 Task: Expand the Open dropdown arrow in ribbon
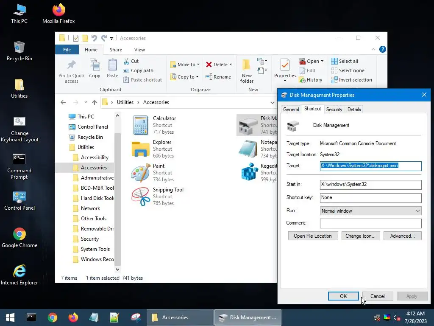coord(322,61)
